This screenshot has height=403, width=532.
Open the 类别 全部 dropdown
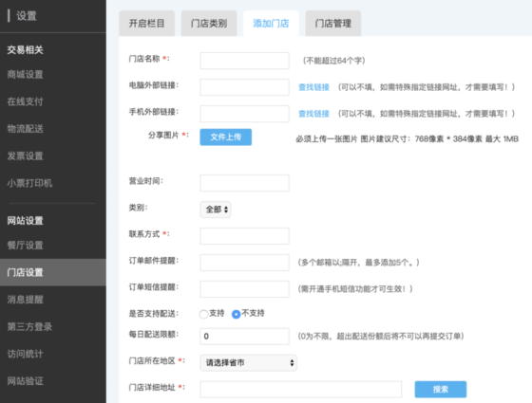pyautogui.click(x=216, y=210)
